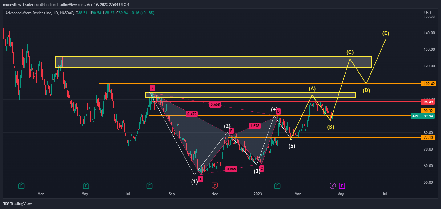The height and width of the screenshot is (209, 441).
Task: Select the 98.49 red price label
Action: pos(428,101)
